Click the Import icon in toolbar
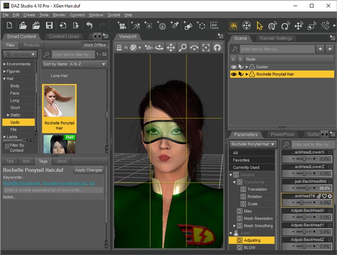 coord(63,26)
